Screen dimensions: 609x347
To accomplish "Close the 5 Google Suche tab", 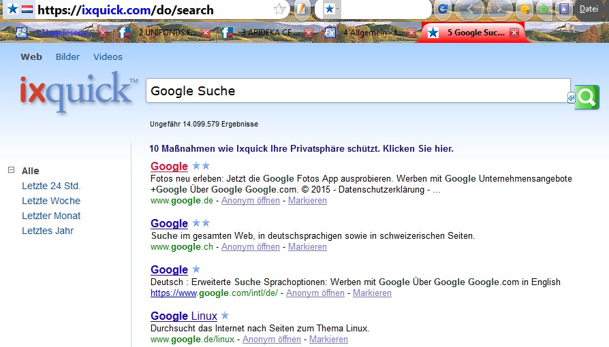I will 514,33.
